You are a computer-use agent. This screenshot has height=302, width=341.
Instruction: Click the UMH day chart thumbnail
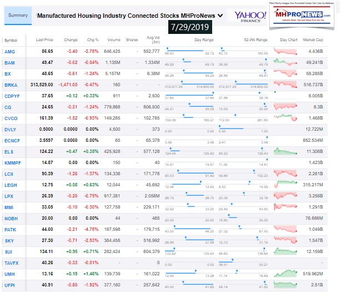(285, 274)
